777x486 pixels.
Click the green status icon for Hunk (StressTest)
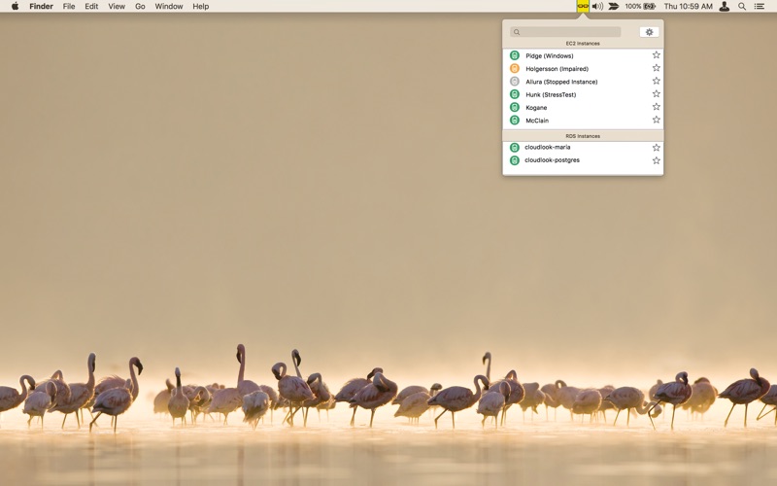515,94
